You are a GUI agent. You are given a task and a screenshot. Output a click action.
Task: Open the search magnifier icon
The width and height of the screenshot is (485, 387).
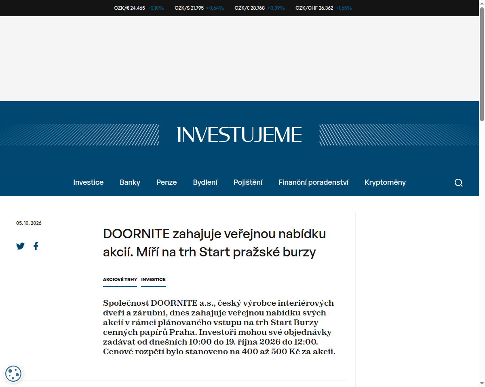(458, 182)
